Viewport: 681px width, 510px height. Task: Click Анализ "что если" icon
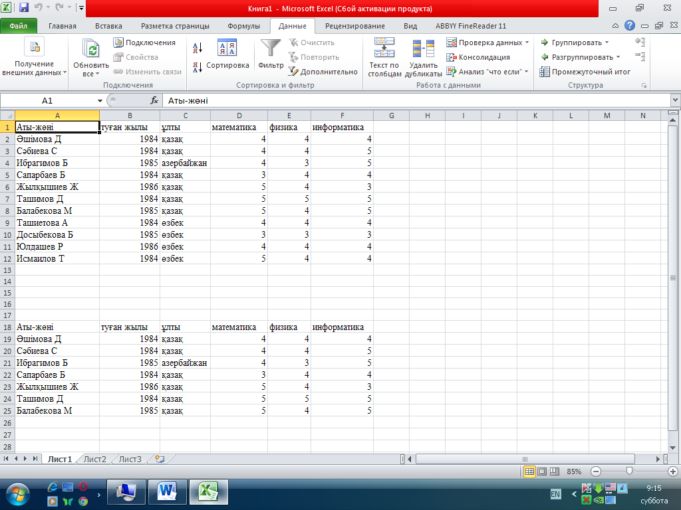452,72
